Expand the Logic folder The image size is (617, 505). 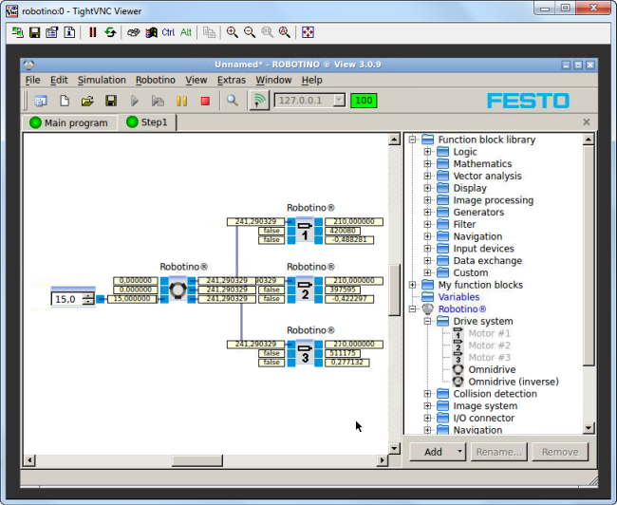pos(427,152)
